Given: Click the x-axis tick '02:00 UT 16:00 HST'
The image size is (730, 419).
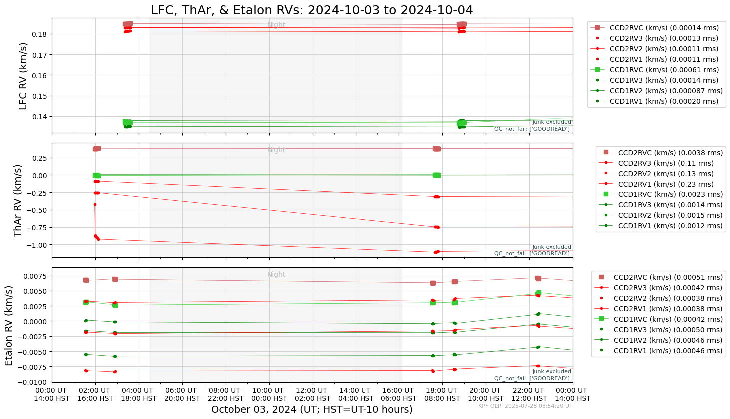Looking at the screenshot, I should [x=95, y=394].
